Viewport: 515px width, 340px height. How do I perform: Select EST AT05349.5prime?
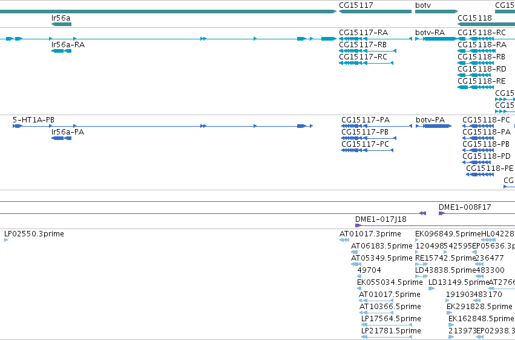coord(382,258)
